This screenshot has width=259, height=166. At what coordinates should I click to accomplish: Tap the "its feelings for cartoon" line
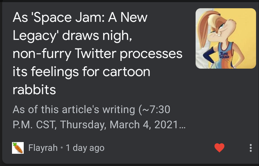click(81, 72)
